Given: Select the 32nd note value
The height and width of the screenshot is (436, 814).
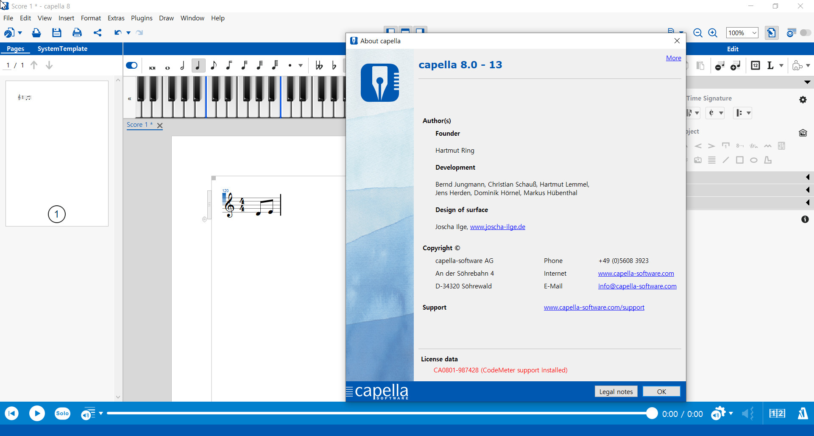Looking at the screenshot, I should click(x=244, y=65).
